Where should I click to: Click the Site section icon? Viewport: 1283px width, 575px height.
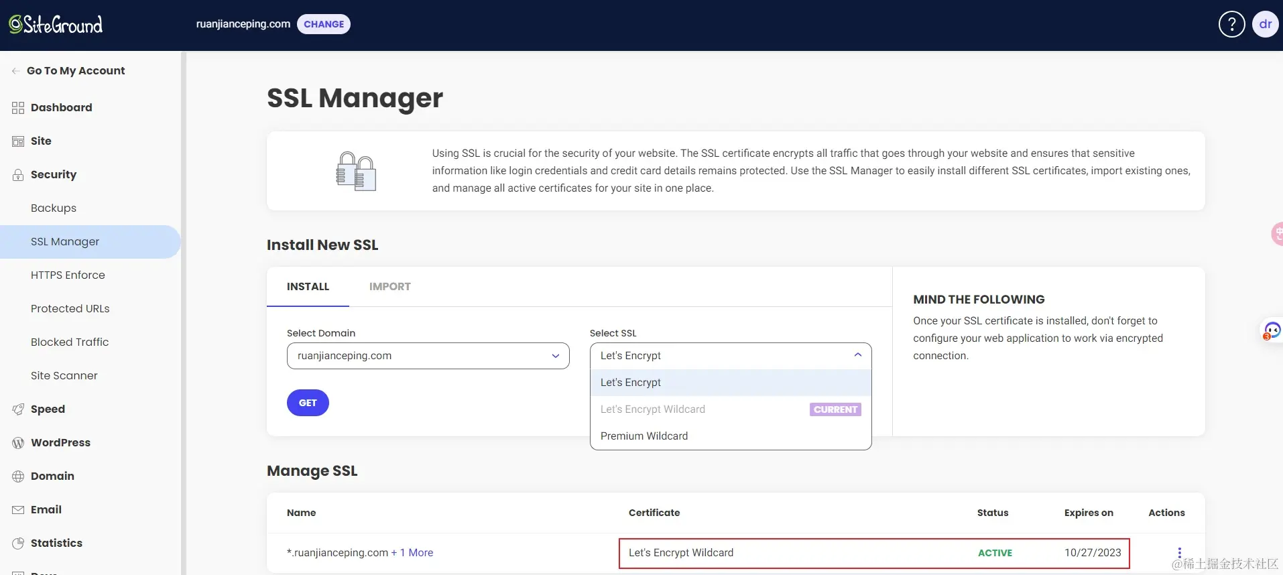(x=18, y=141)
